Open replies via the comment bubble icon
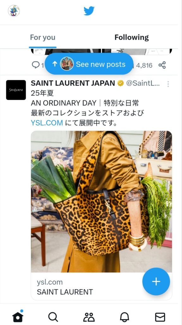 click(x=36, y=65)
